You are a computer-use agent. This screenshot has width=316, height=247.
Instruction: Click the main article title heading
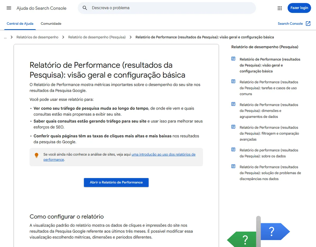107,70
